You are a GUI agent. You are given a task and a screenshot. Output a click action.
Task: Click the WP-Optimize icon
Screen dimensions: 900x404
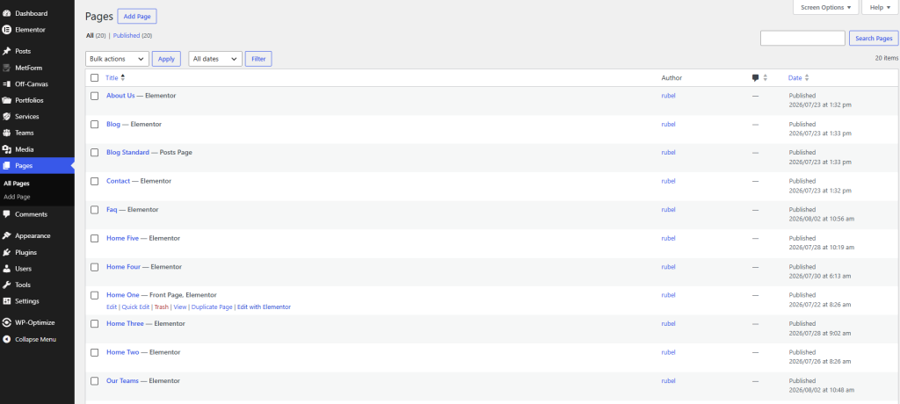pyautogui.click(x=7, y=322)
